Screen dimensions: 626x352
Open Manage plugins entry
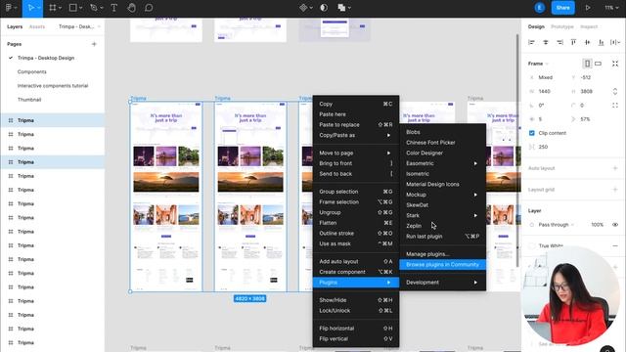pyautogui.click(x=442, y=254)
